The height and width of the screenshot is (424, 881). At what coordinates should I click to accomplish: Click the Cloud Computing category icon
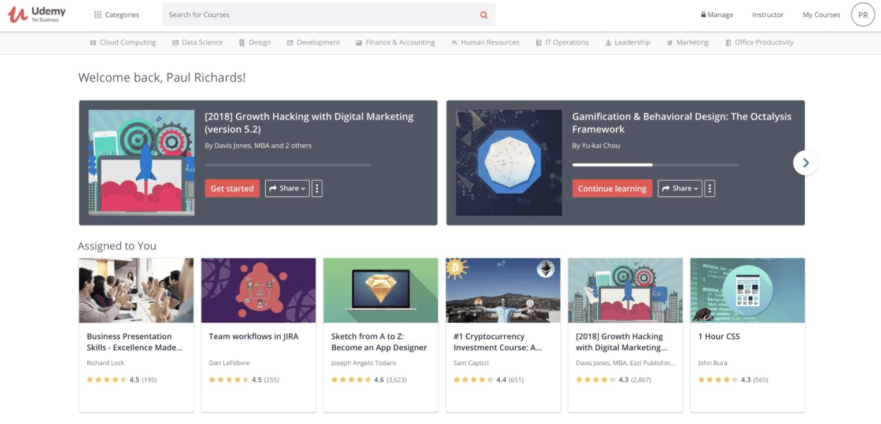coord(93,43)
